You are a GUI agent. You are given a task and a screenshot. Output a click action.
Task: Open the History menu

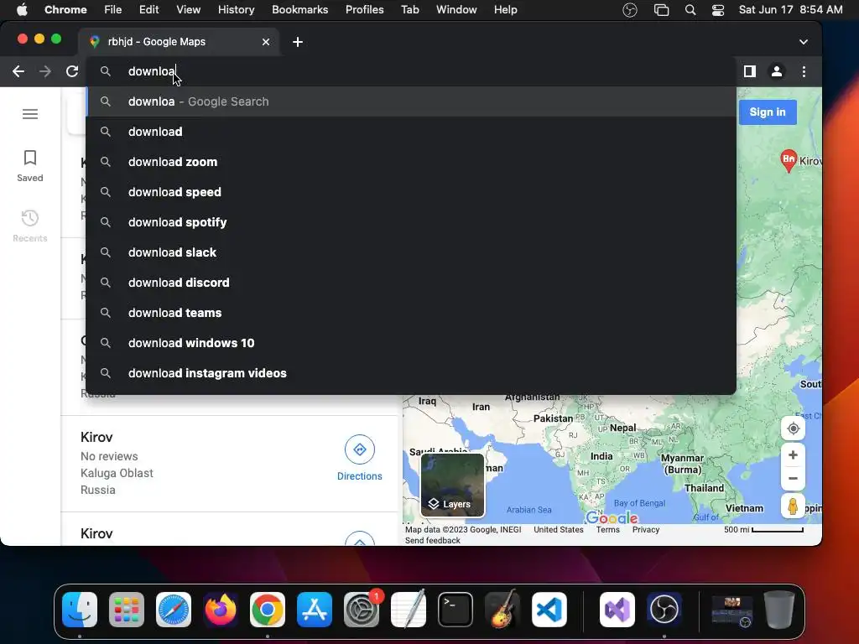coord(236,9)
